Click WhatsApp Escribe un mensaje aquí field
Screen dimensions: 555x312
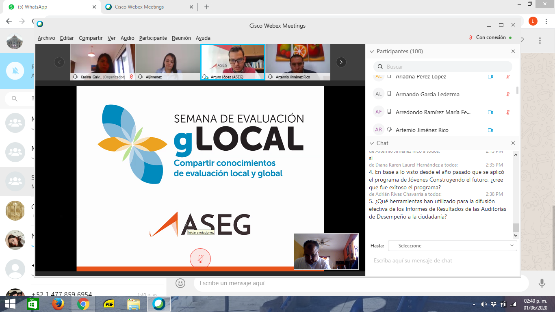[x=361, y=283]
